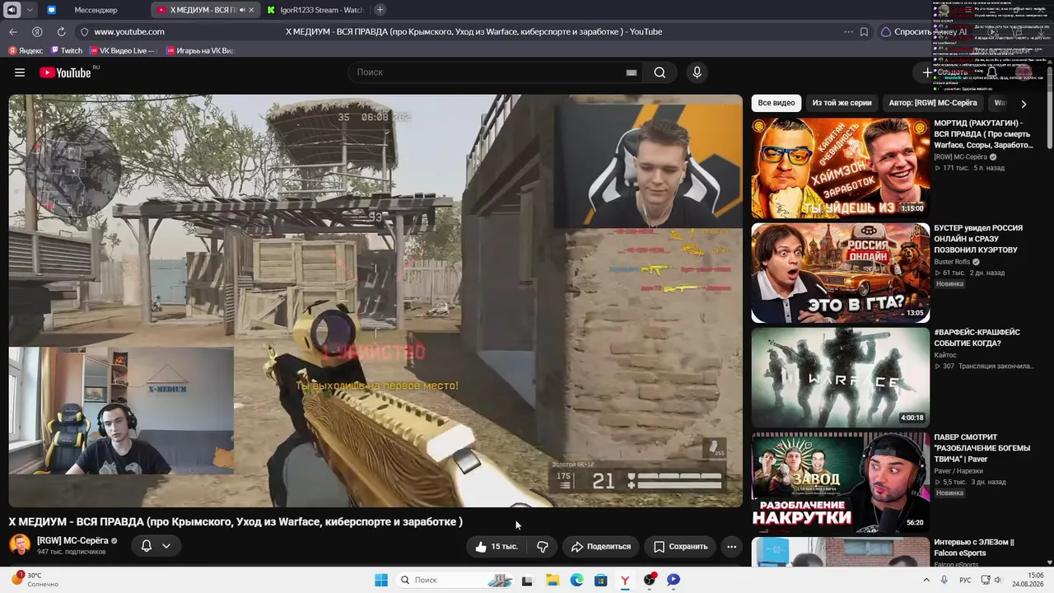1054x593 pixels.
Task: Click the browser address bar URL
Action: 129,32
